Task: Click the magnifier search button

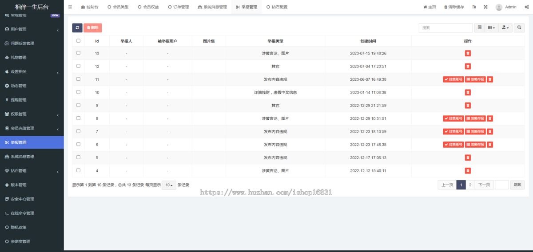Action: [x=519, y=28]
